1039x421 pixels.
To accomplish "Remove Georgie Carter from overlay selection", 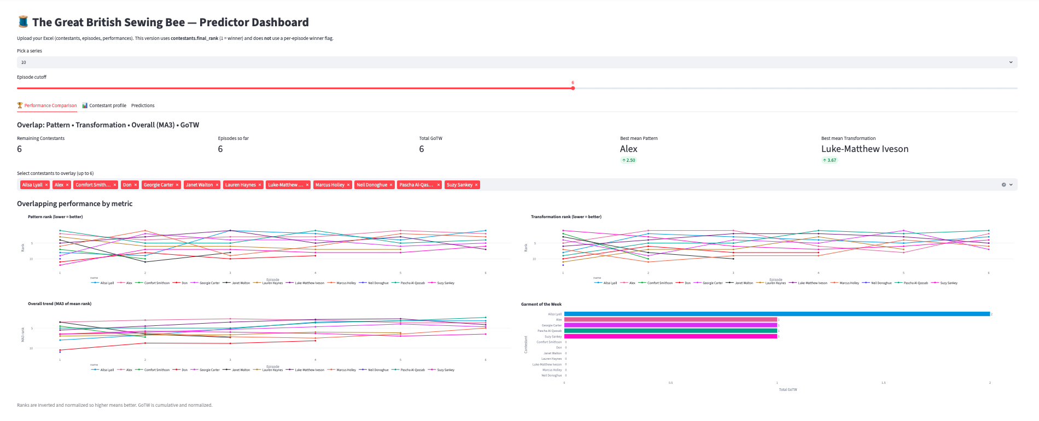I will coord(177,185).
